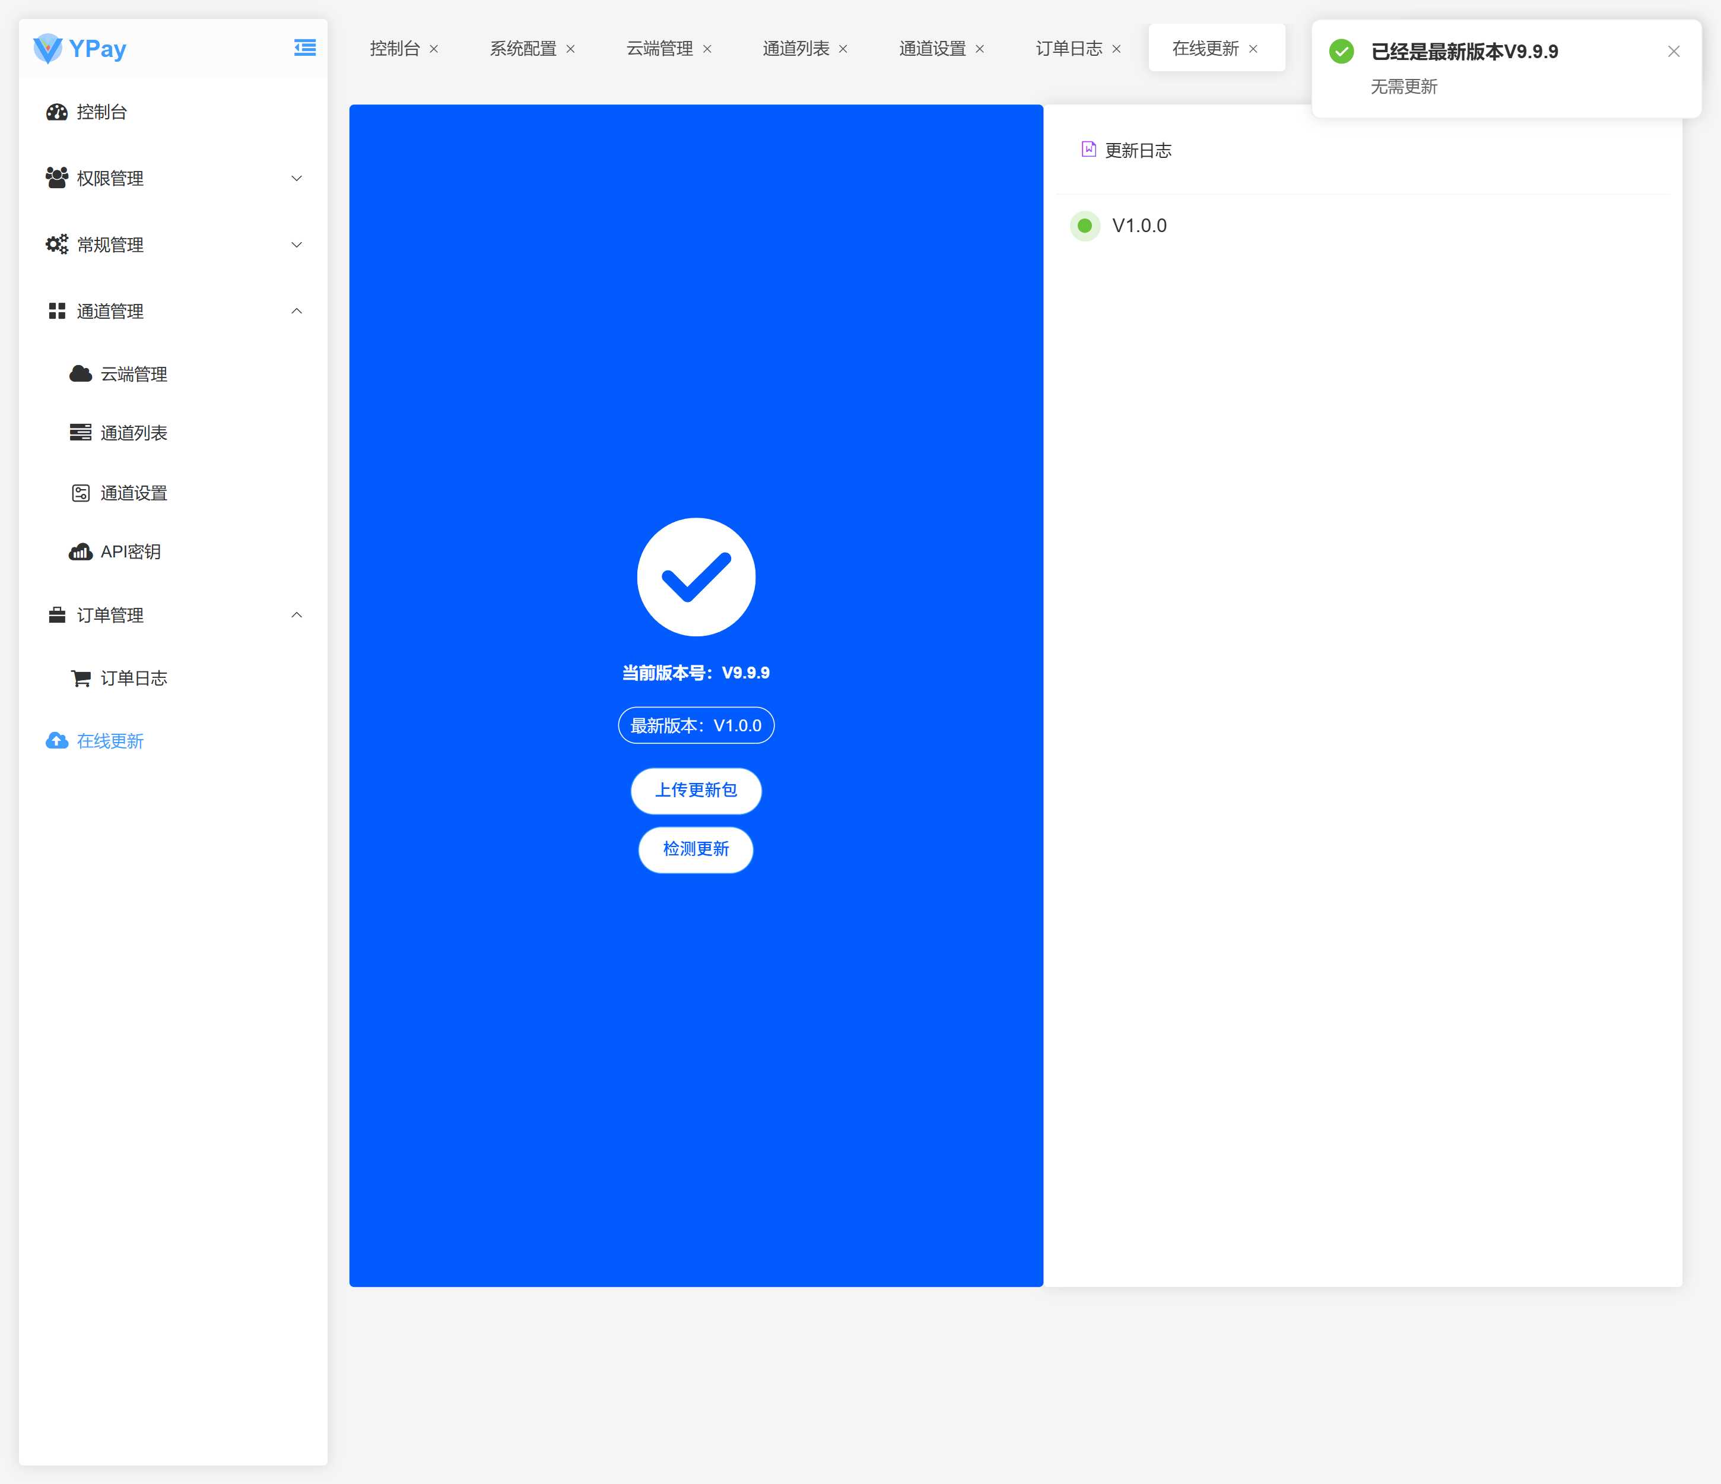
Task: Click the 当前版本号：V9.9.9 text
Action: pyautogui.click(x=696, y=673)
